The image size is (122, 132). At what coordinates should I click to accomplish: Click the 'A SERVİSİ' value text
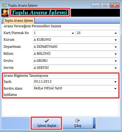pos(41,68)
